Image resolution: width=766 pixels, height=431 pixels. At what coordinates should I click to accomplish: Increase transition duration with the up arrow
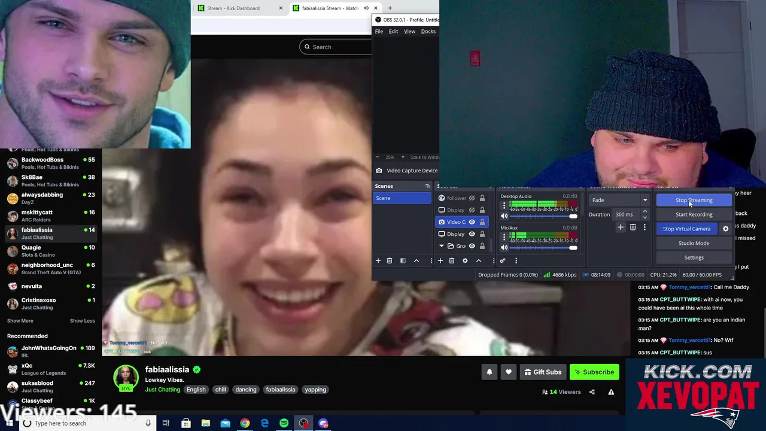tap(645, 212)
